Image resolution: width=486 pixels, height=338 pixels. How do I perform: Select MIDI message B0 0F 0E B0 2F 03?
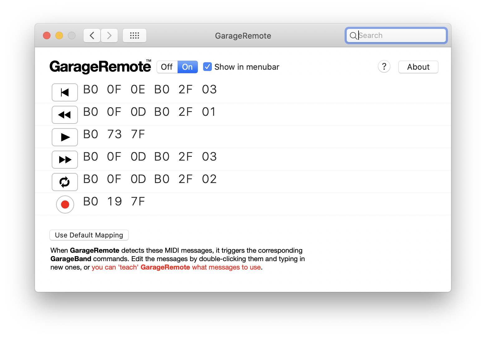150,90
